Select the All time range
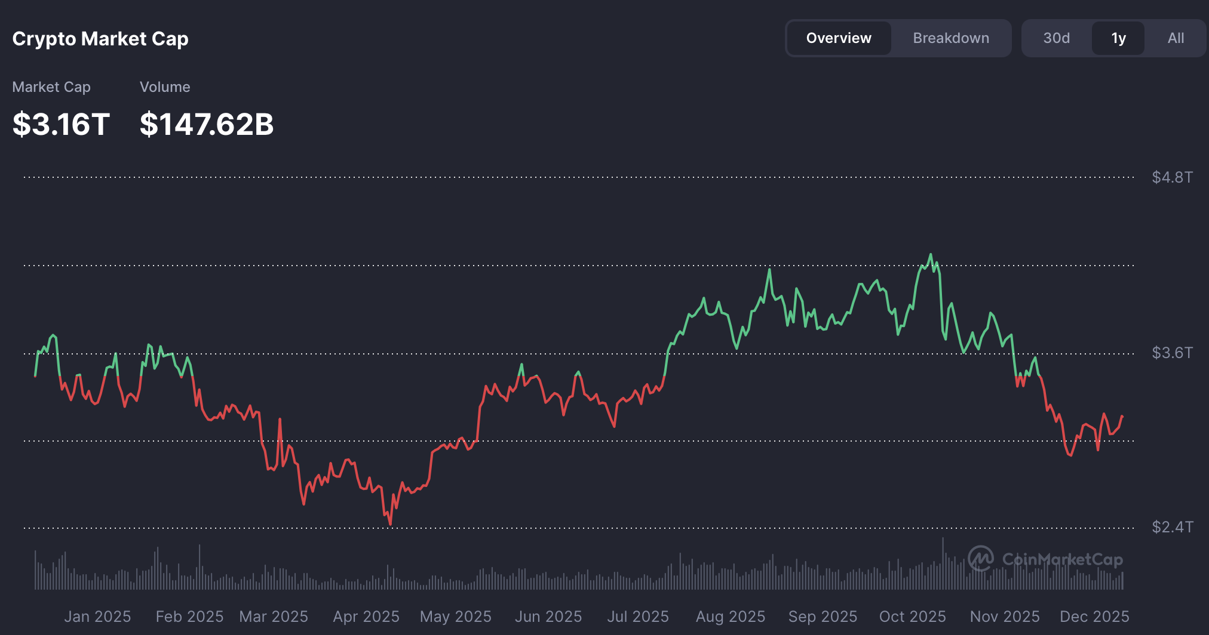 click(x=1174, y=38)
